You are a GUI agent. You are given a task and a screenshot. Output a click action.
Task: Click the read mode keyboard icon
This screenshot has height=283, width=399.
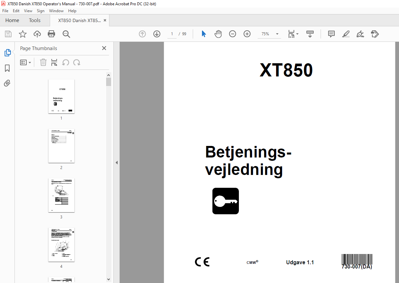310,34
